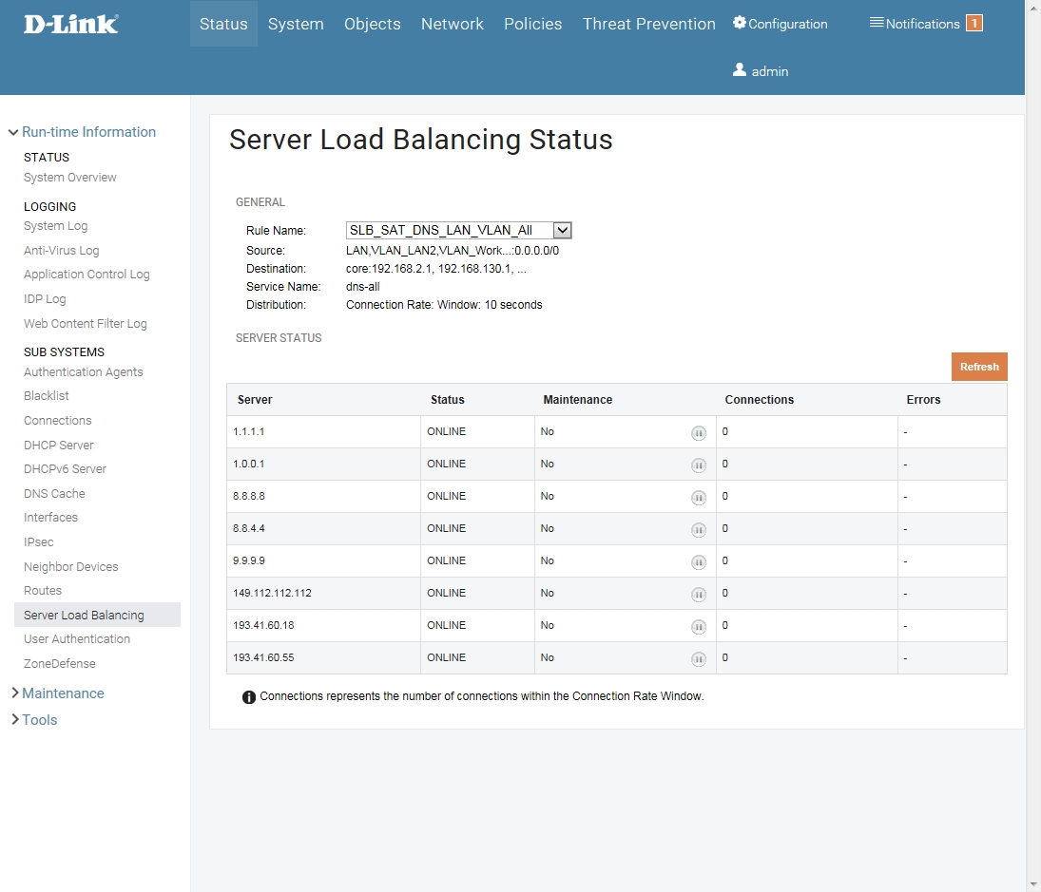
Task: Open Configuration via the gear icon
Action: point(740,23)
